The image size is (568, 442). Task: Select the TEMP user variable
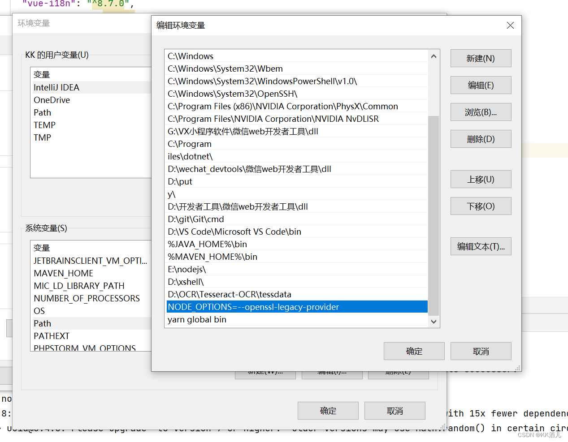[x=44, y=125]
